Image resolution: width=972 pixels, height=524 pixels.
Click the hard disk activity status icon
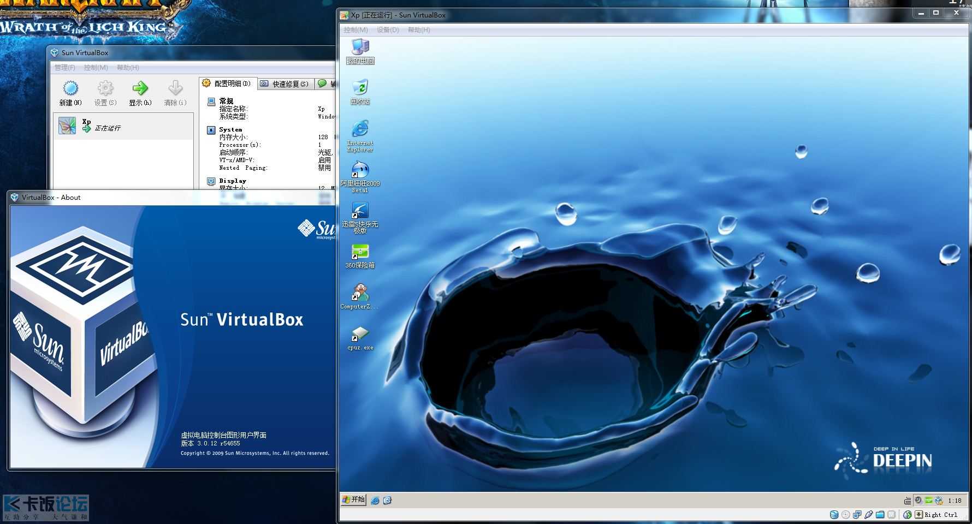pyautogui.click(x=834, y=515)
